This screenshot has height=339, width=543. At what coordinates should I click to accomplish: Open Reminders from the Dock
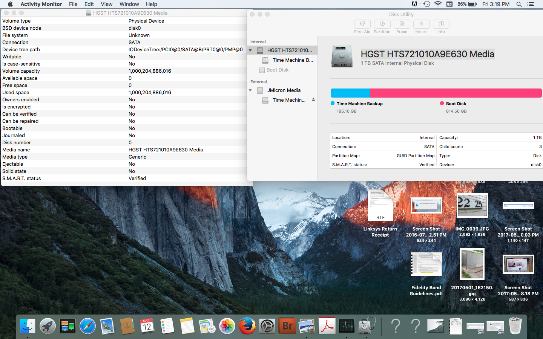tap(167, 326)
